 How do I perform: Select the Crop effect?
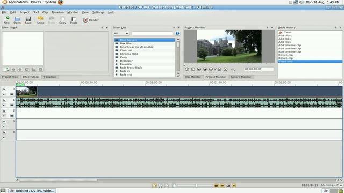(x=145, y=57)
